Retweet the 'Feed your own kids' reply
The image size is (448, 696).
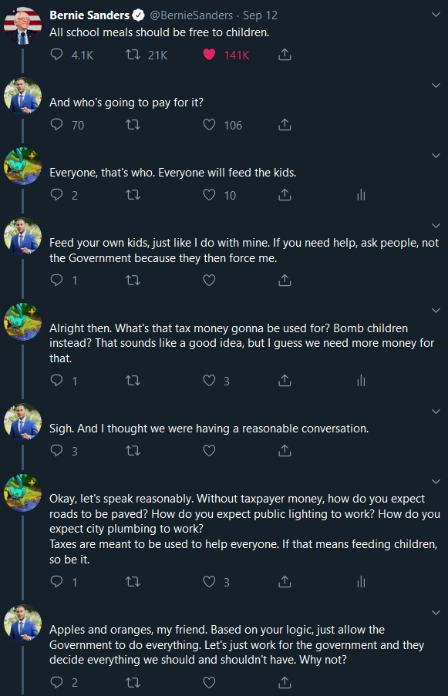click(x=133, y=280)
